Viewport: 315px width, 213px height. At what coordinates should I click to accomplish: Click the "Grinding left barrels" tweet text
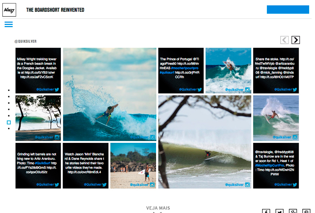pos(37,163)
